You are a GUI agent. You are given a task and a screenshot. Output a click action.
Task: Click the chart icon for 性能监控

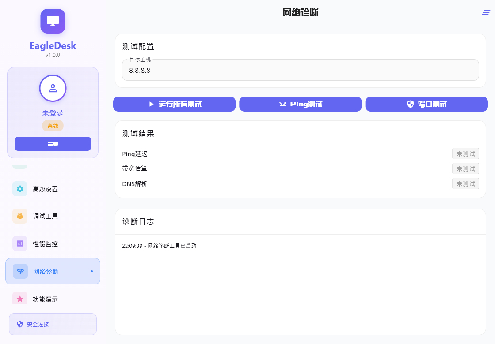19,243
